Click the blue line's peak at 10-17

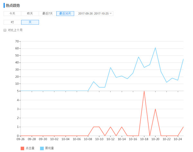pyautogui.click(x=139, y=57)
